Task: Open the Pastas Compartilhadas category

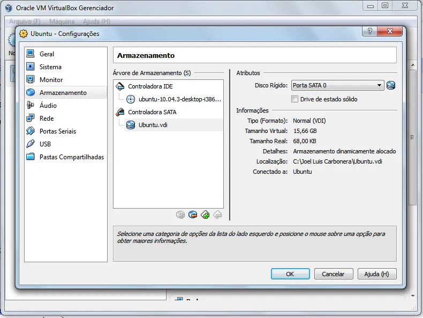Action: [65, 157]
